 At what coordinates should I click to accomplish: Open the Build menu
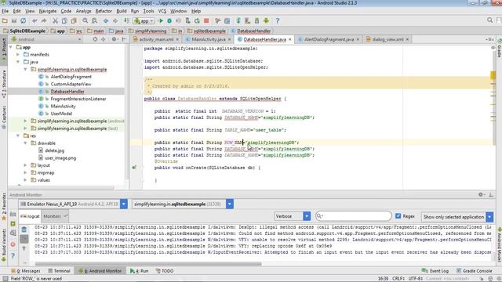pos(122,11)
